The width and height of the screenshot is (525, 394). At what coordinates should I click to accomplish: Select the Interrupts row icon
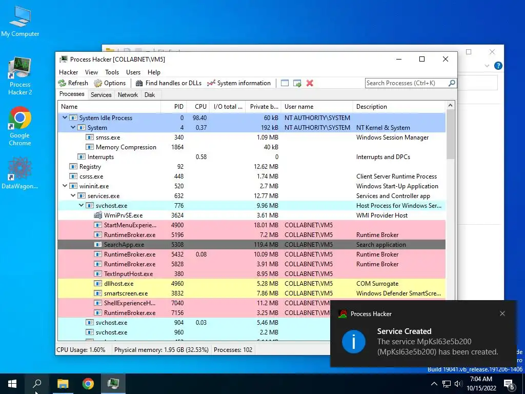pyautogui.click(x=82, y=157)
